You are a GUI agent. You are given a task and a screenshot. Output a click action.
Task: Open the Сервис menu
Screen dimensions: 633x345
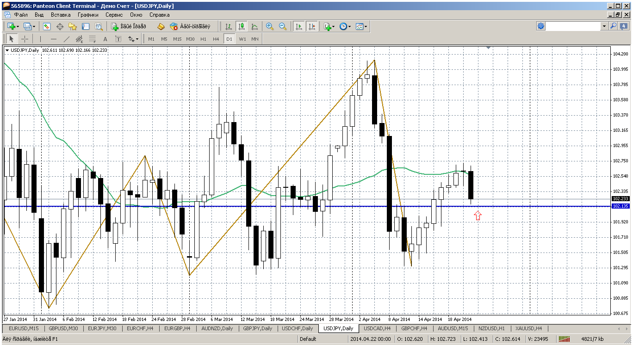tap(114, 15)
